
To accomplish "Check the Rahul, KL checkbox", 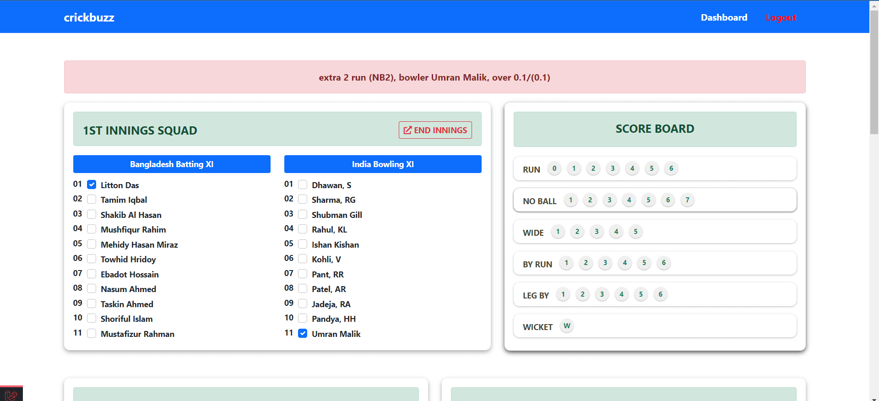I will [x=303, y=229].
